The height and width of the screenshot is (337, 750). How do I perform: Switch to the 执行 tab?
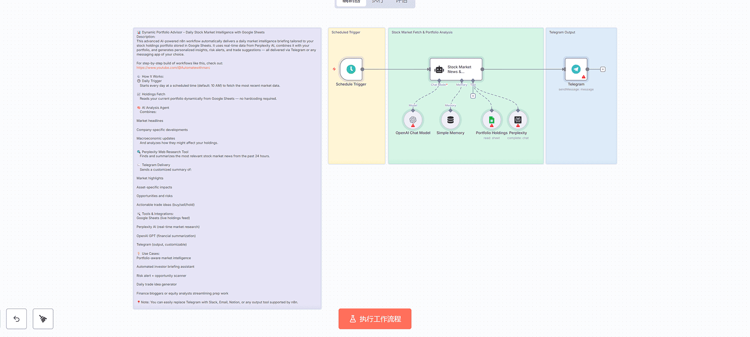[378, 2]
